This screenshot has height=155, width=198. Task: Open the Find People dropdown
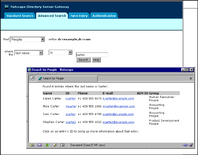pyautogui.click(x=27, y=39)
